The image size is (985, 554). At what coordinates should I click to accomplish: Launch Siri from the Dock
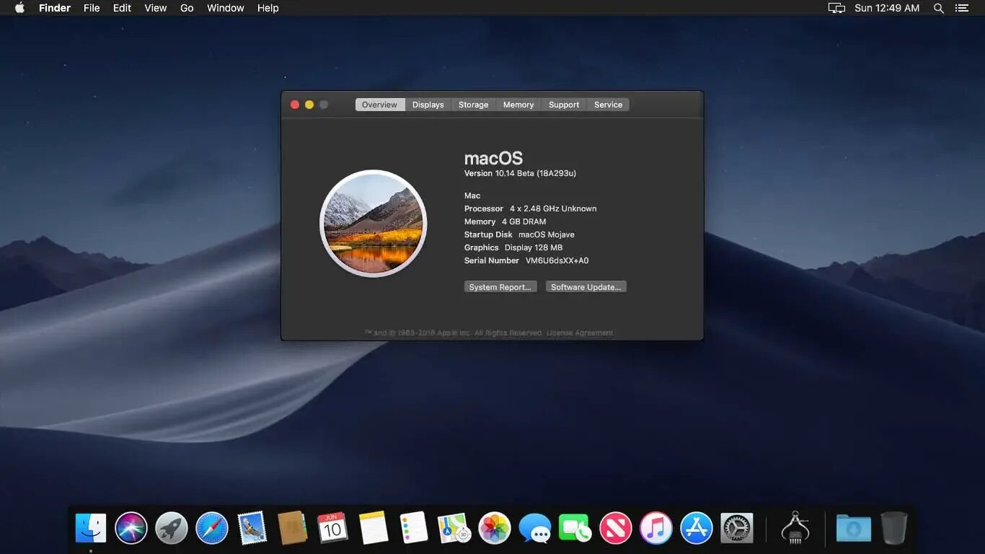[131, 528]
